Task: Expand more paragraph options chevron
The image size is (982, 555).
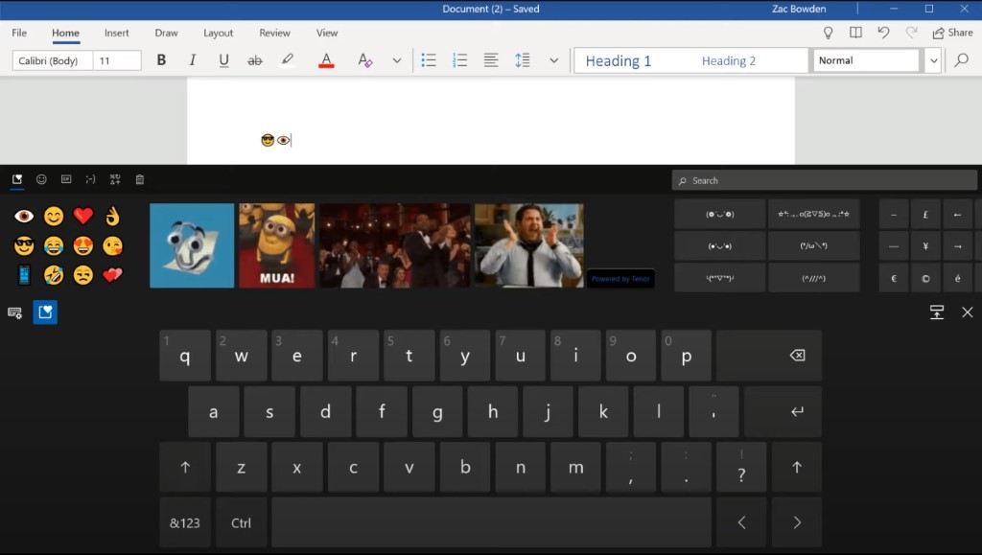Action: coord(553,60)
